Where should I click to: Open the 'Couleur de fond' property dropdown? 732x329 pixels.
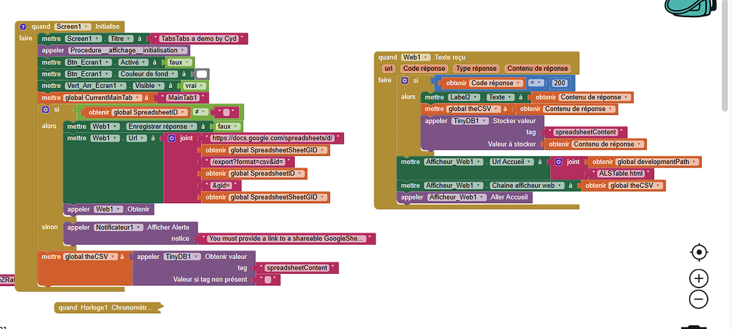point(147,74)
